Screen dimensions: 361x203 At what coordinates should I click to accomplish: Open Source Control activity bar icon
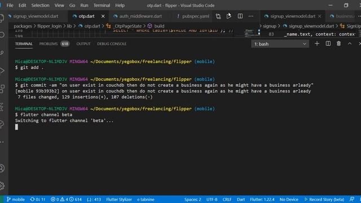(x=2, y=53)
